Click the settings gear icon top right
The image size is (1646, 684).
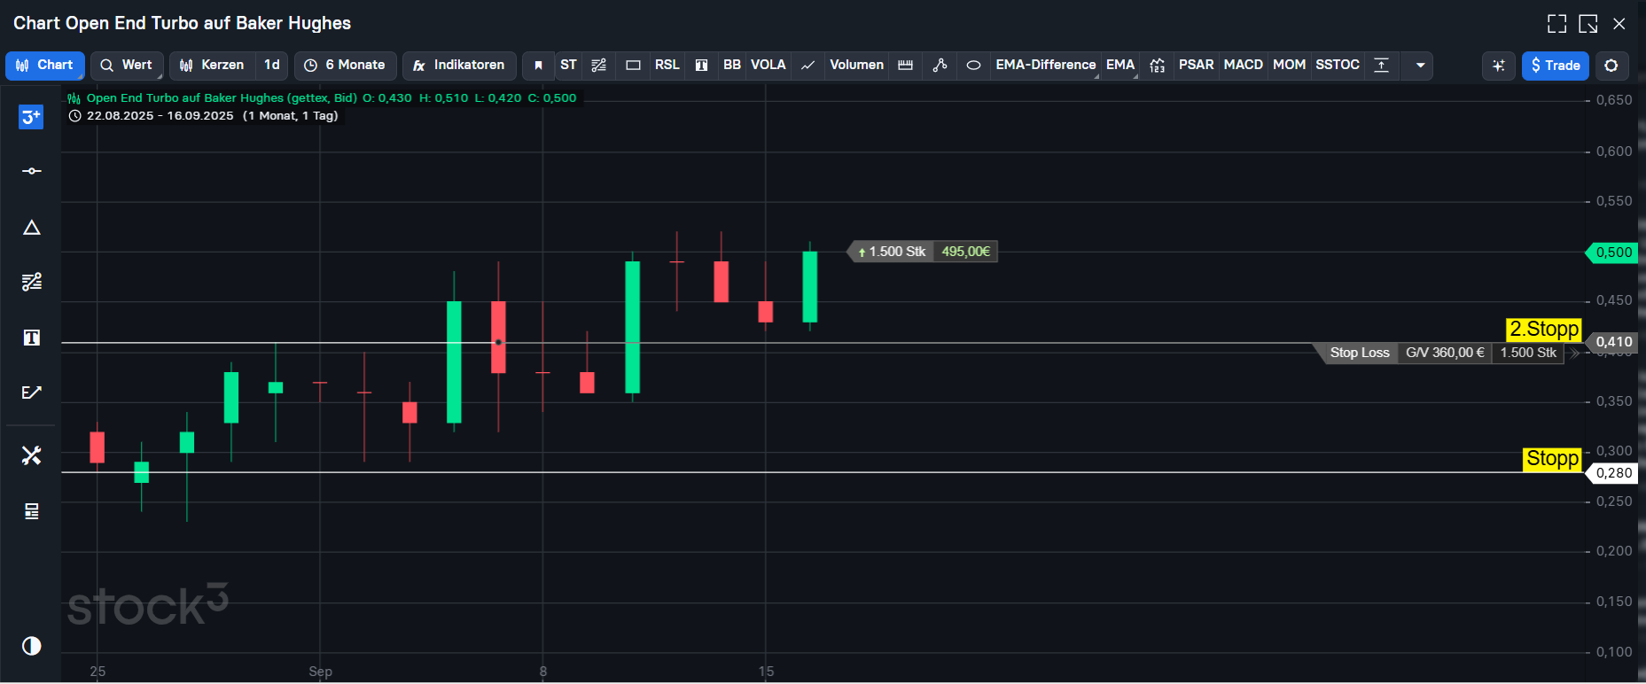tap(1611, 66)
